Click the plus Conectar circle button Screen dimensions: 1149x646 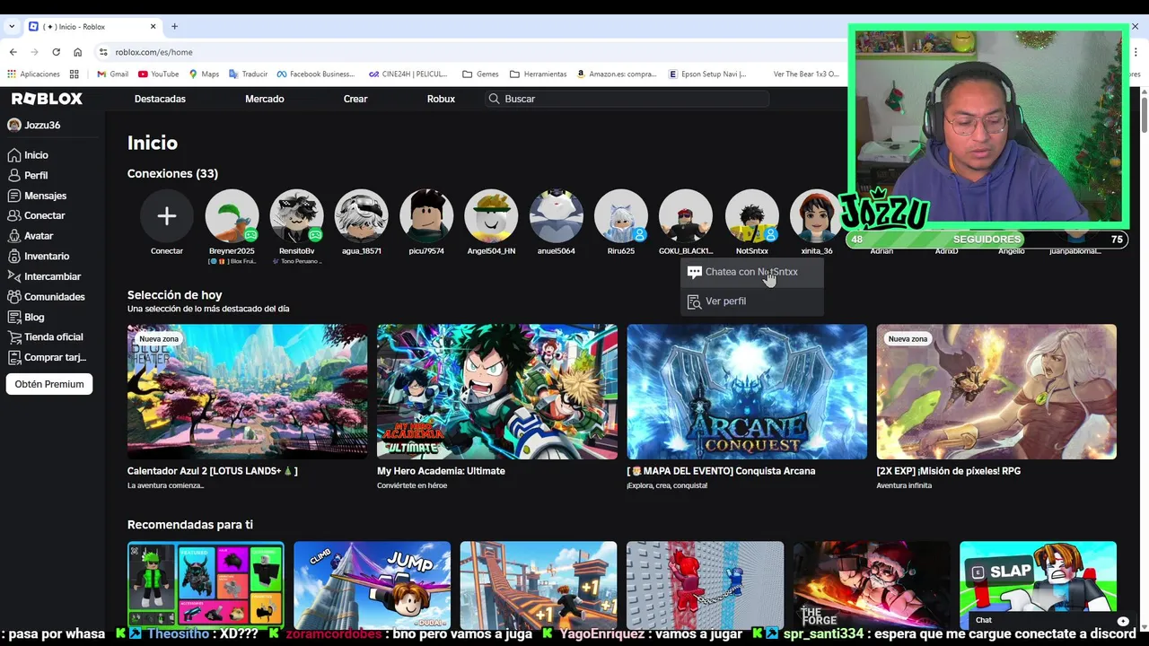pyautogui.click(x=166, y=216)
